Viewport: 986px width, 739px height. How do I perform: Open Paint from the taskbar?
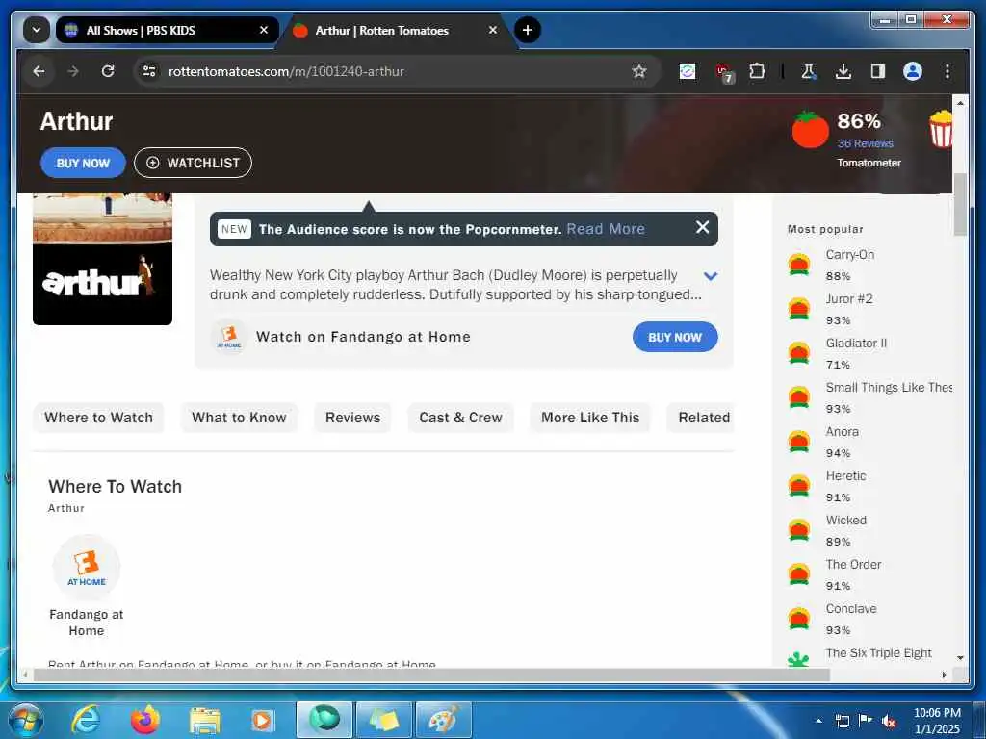[443, 720]
